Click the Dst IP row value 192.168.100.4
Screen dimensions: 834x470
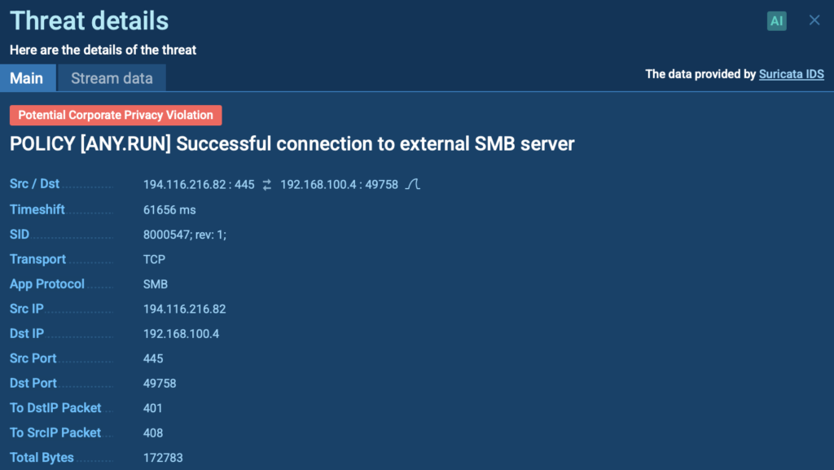coord(181,334)
